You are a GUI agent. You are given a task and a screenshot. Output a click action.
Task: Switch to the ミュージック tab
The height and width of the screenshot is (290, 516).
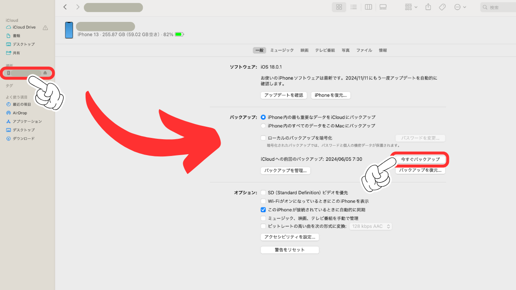point(282,50)
